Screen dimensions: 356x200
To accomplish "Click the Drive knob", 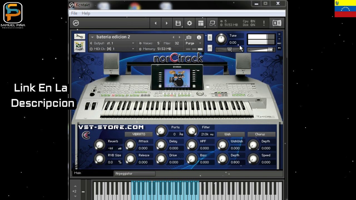I will click(x=161, y=159).
